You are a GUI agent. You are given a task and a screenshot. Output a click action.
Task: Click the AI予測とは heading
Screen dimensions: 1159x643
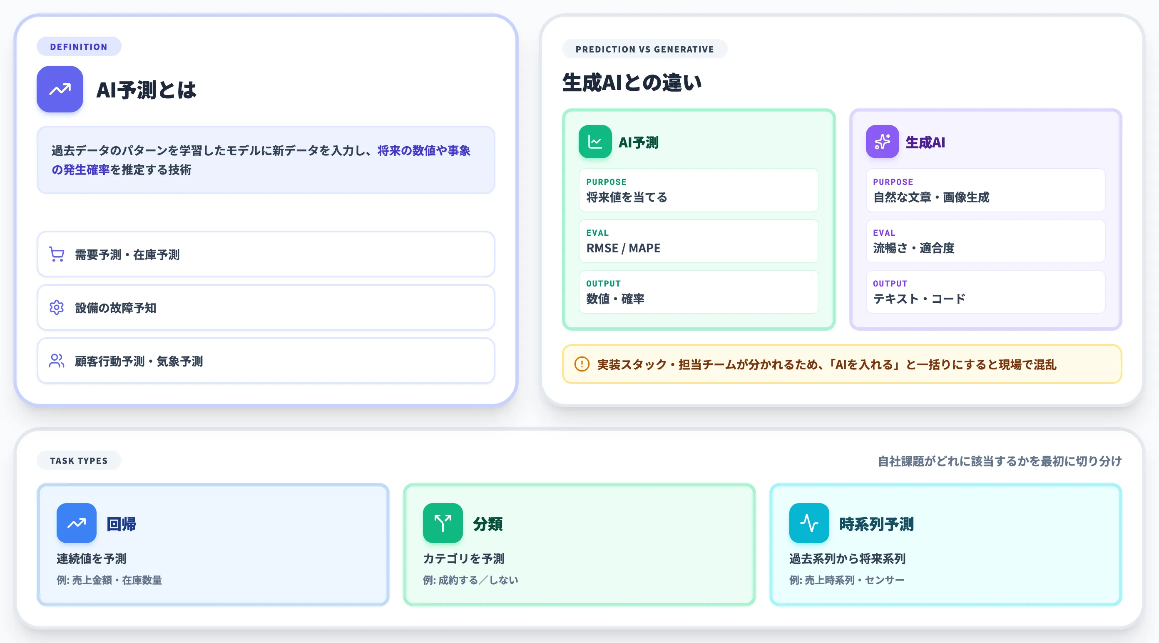(146, 90)
